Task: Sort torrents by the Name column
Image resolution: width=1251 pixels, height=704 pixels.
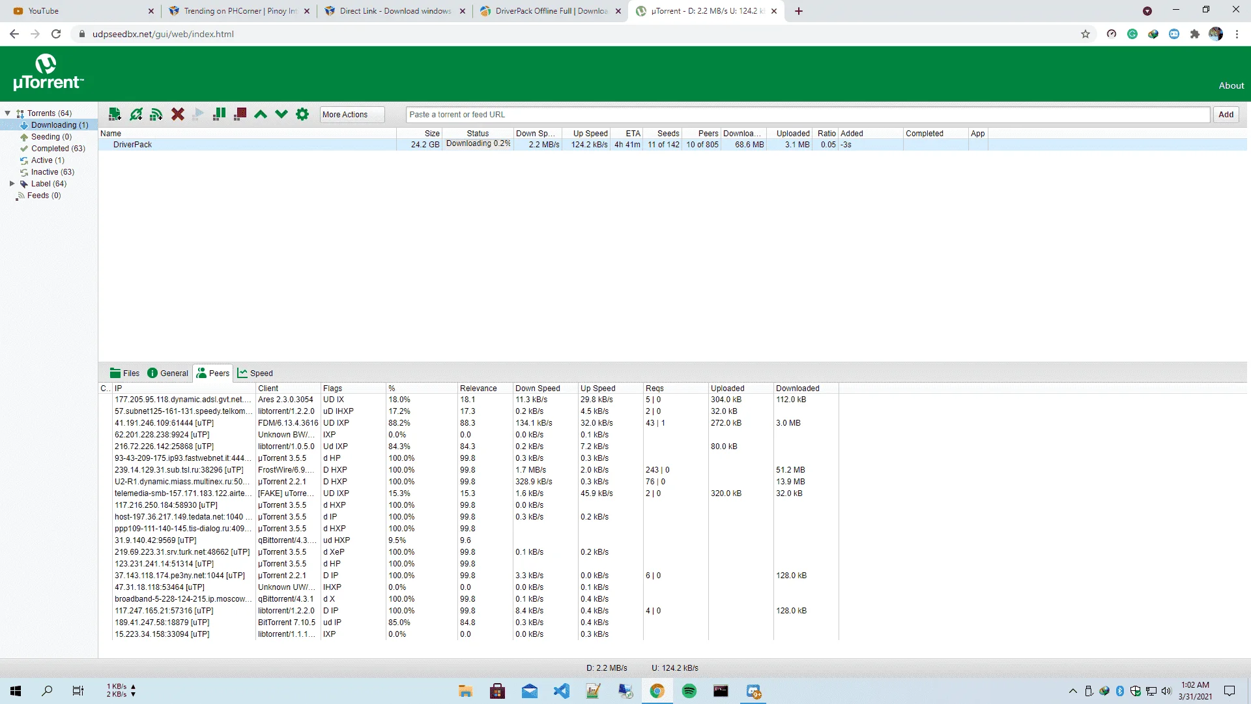Action: click(247, 133)
